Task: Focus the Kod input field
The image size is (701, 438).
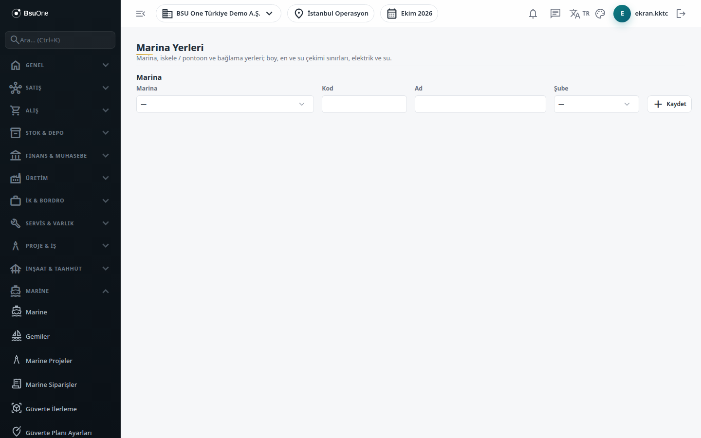Action: pyautogui.click(x=364, y=104)
